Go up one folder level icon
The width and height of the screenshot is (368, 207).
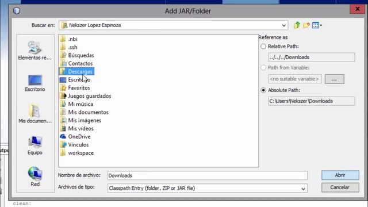pos(297,25)
